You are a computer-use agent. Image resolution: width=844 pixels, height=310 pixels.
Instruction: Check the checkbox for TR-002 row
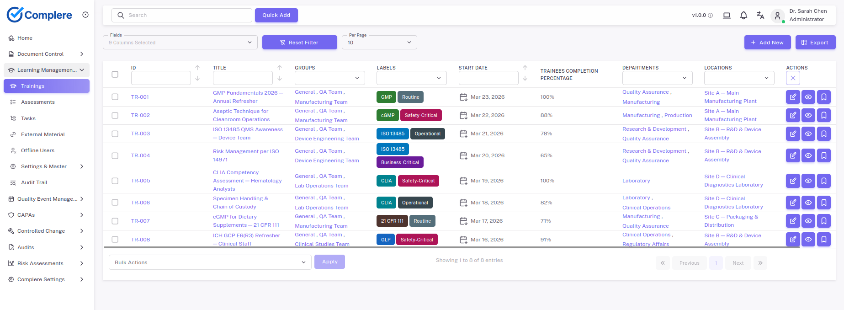pos(115,116)
